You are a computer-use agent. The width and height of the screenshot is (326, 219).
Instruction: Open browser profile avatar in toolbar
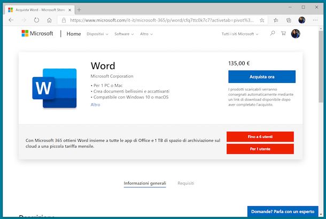301,20
